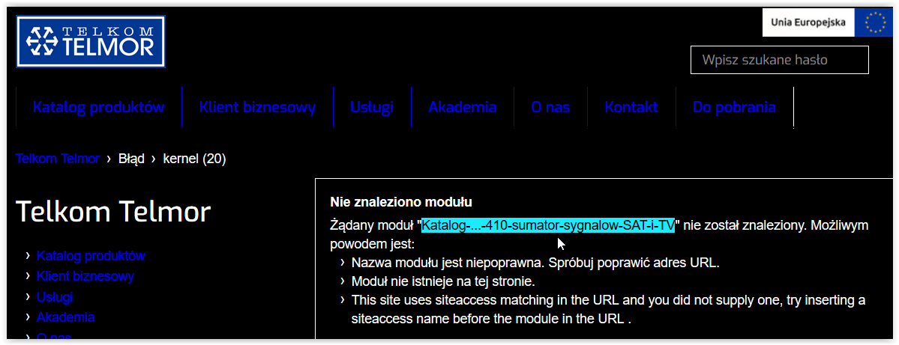Viewport: 899px width, 345px height.
Task: Select Usługi in the top navigation bar
Action: pos(371,107)
